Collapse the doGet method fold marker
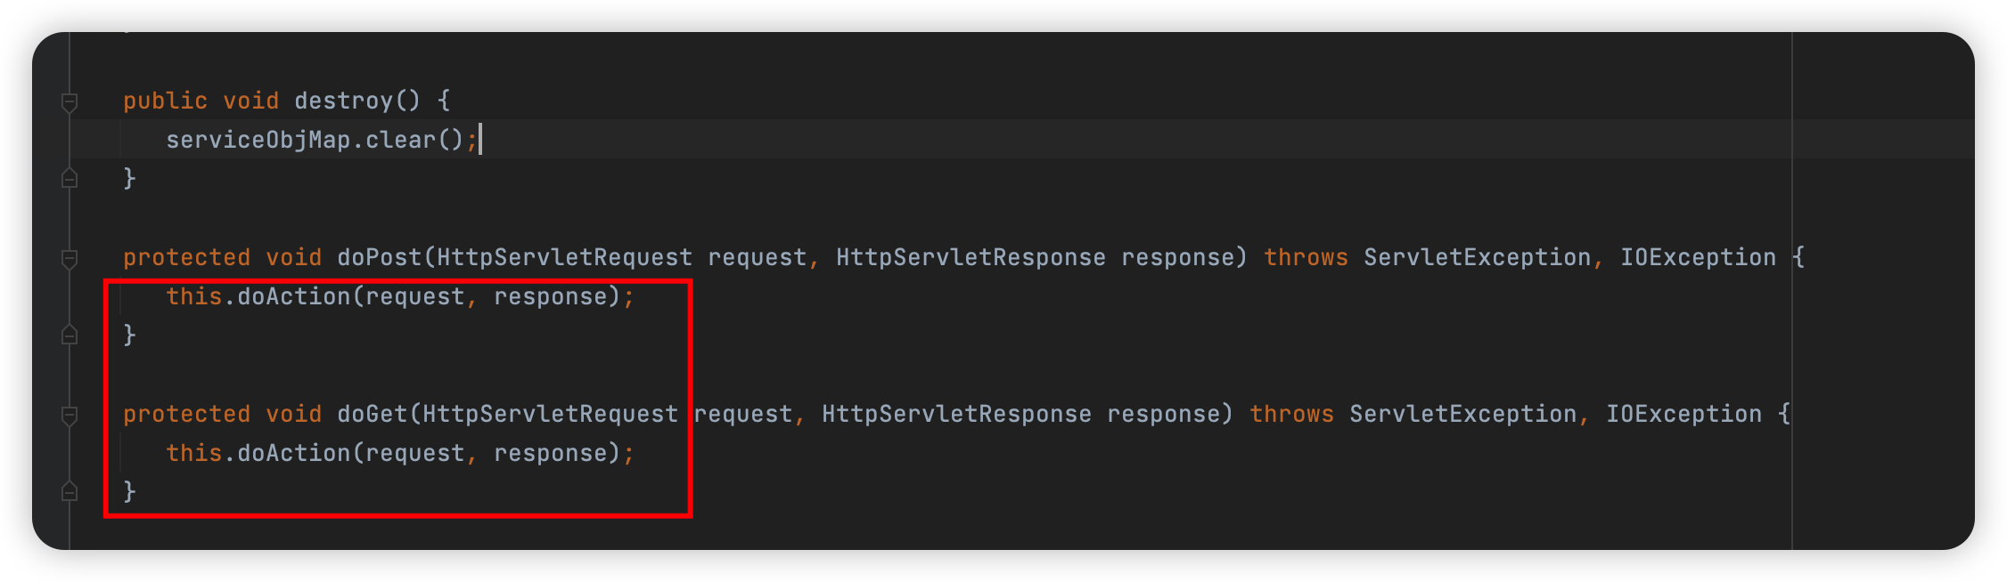Screen dimensions: 2007x582 point(70,416)
